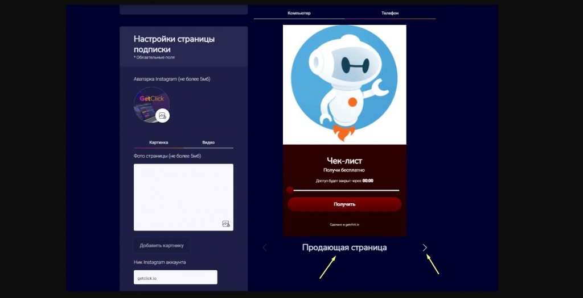Click the countdown progress slider in preview
Viewport: 583px width, 298px height.
343,190
